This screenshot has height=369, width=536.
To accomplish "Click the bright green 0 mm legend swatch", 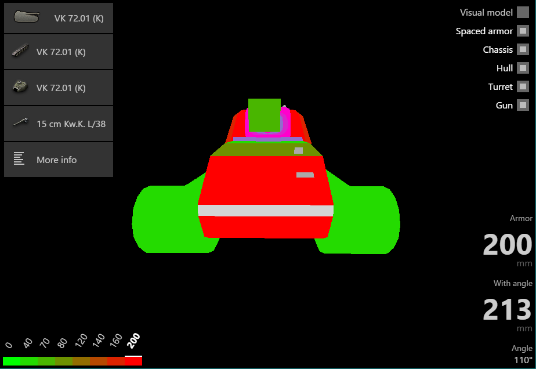I will click(12, 361).
